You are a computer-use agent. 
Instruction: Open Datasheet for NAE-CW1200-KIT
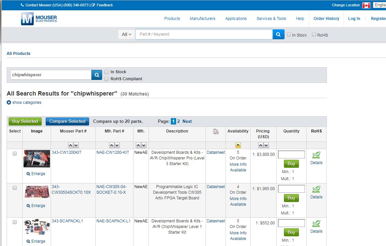click(216, 152)
